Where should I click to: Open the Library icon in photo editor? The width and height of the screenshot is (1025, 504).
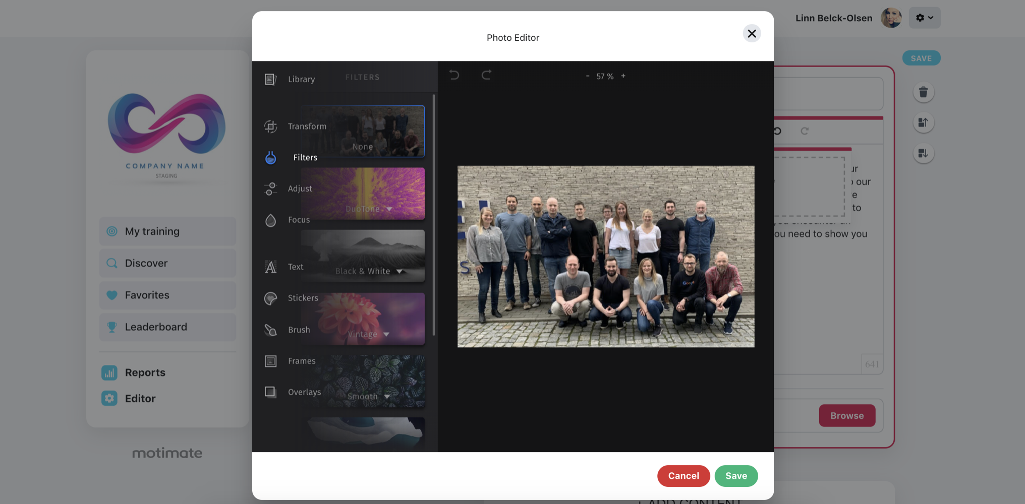click(270, 79)
